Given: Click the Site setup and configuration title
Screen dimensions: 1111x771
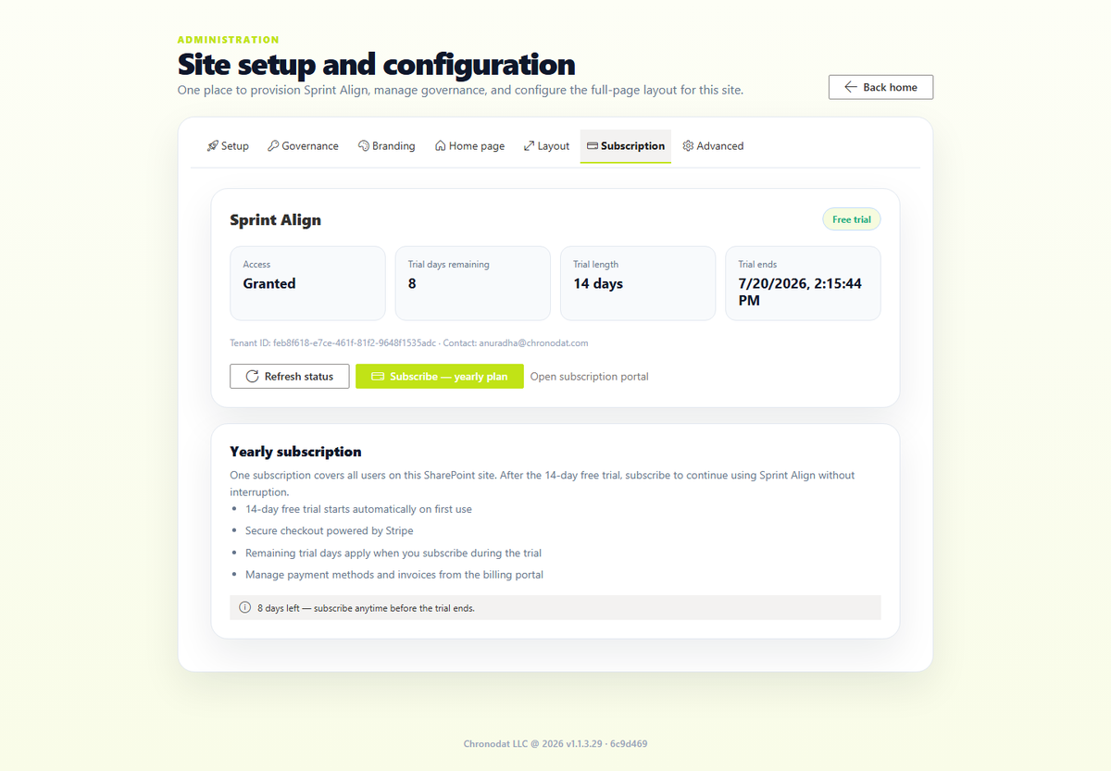Looking at the screenshot, I should (x=377, y=65).
